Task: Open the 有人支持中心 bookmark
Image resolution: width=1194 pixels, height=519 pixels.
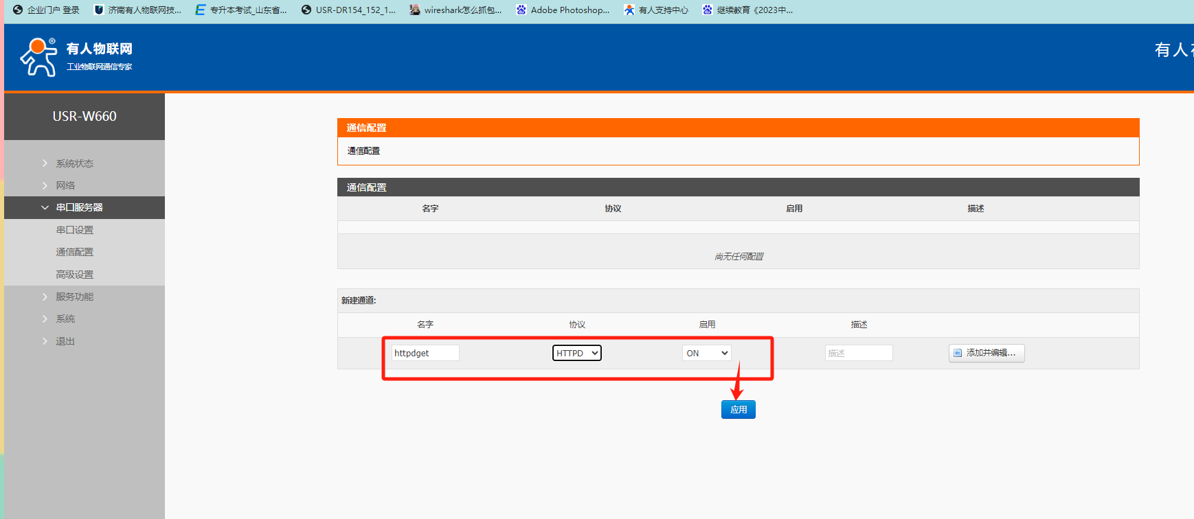Action: [656, 10]
